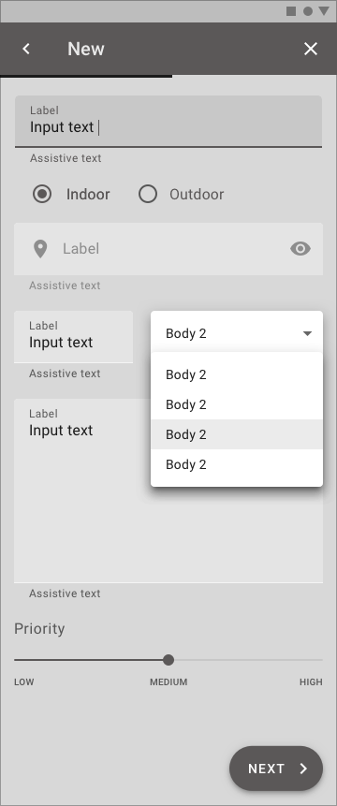Click the square icon in top bar
Image resolution: width=337 pixels, height=806 pixels.
coord(291,11)
